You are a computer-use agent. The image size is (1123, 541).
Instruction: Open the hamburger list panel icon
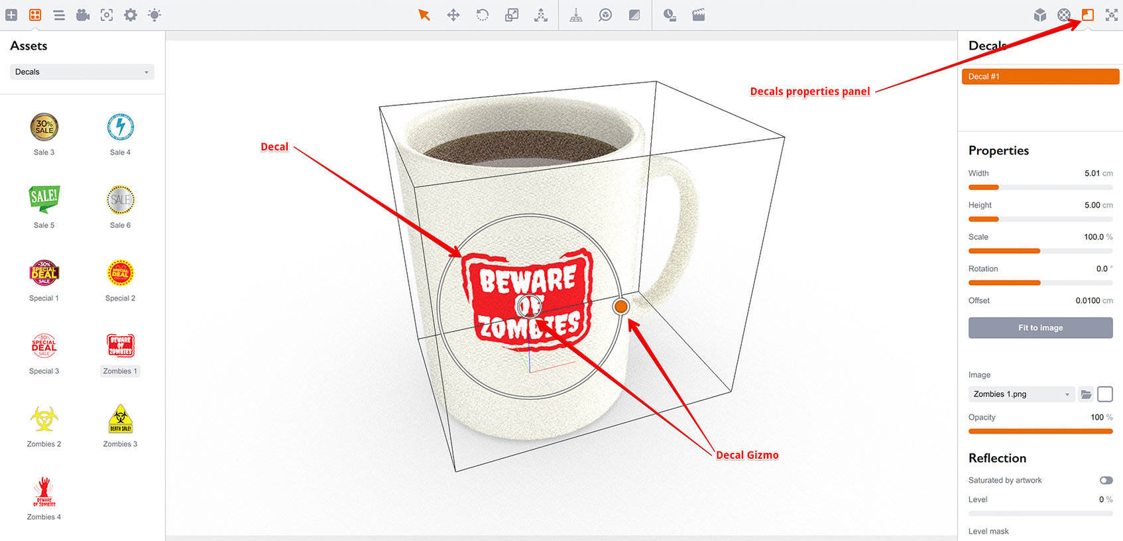59,15
